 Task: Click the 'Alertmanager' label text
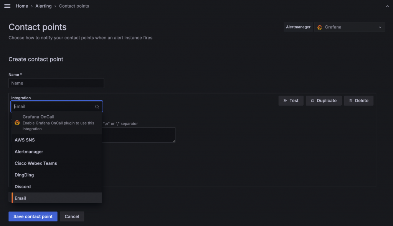(298, 27)
